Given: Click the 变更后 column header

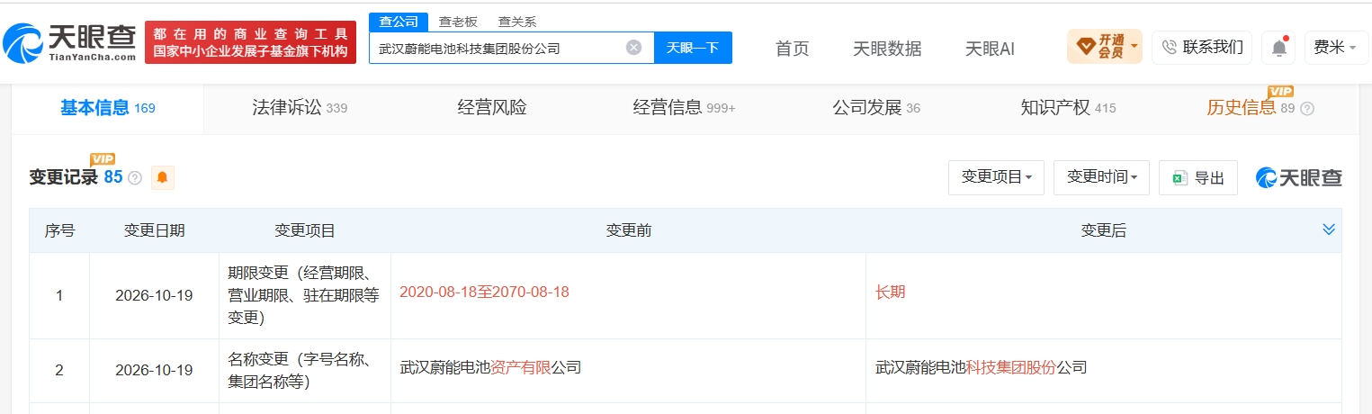Looking at the screenshot, I should [1104, 230].
